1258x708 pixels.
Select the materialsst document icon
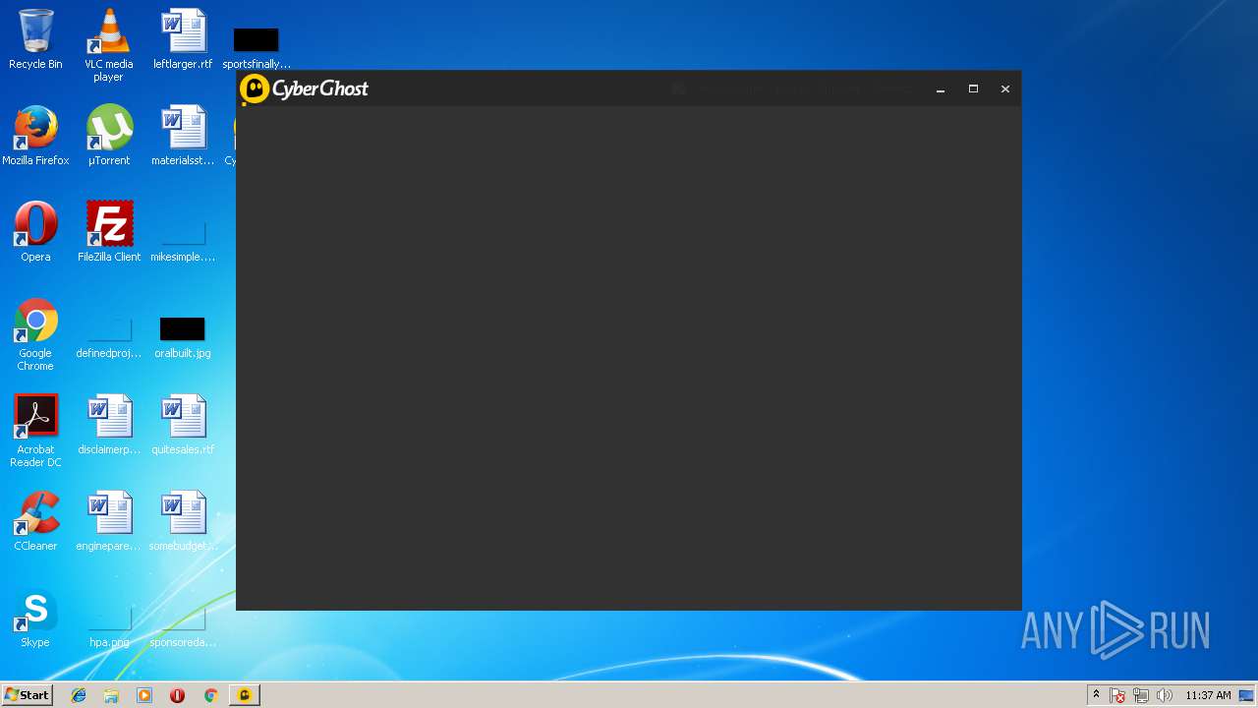(x=183, y=136)
